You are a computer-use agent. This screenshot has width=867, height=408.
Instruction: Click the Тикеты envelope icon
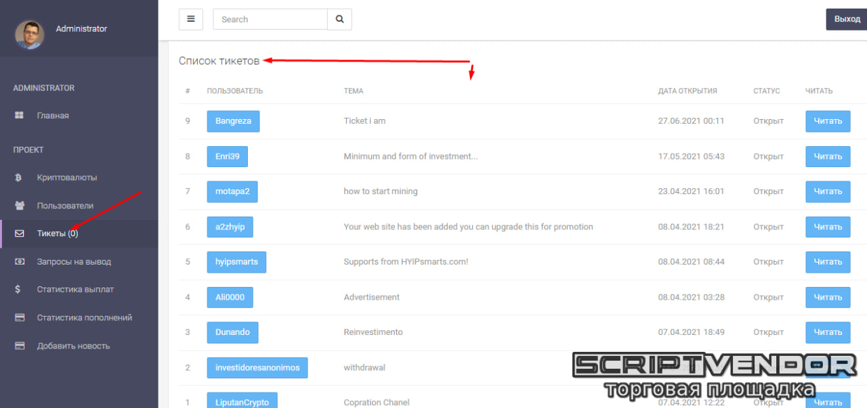click(x=20, y=233)
